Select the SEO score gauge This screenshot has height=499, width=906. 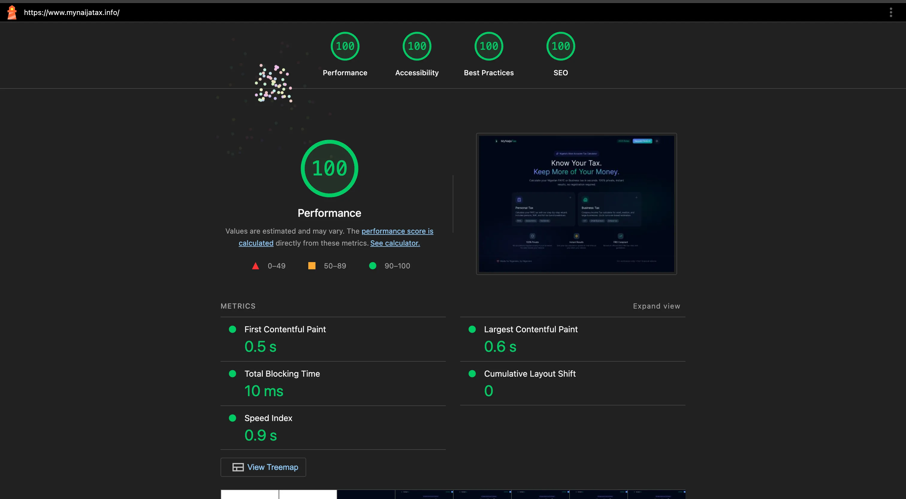tap(560, 46)
